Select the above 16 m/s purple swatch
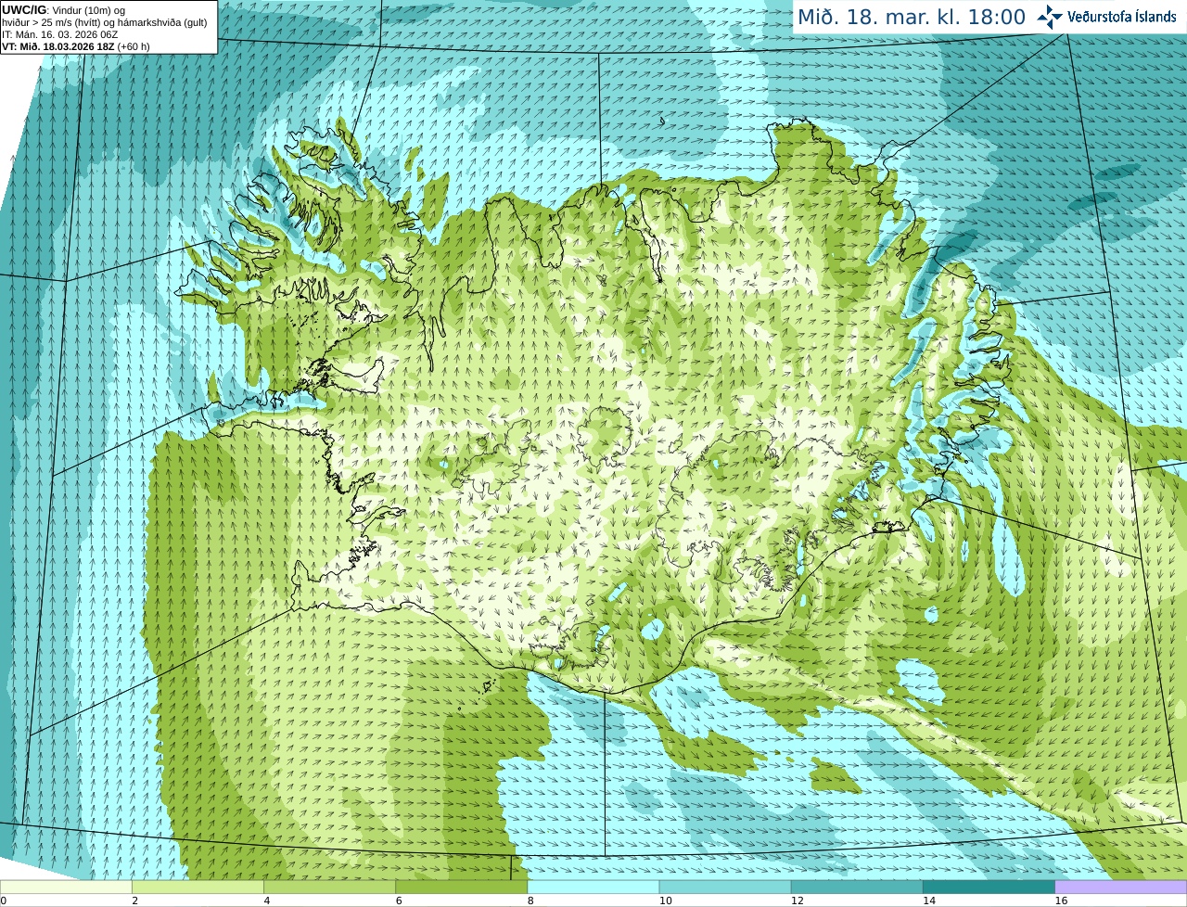 (1121, 888)
